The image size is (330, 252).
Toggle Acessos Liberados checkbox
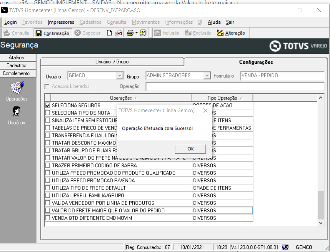47,86
